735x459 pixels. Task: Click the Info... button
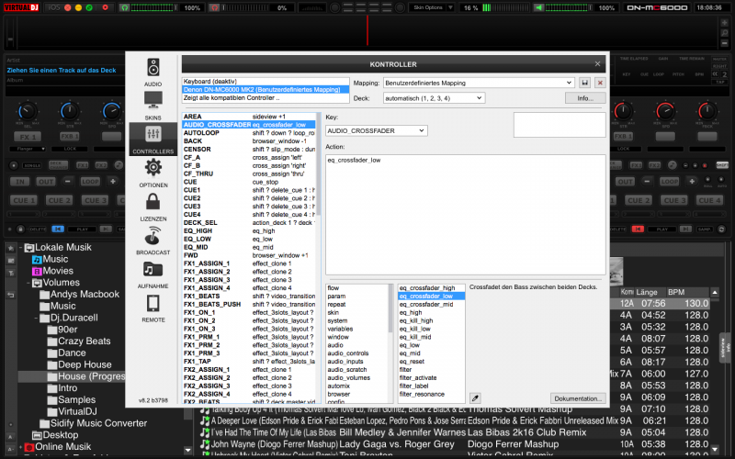[585, 98]
